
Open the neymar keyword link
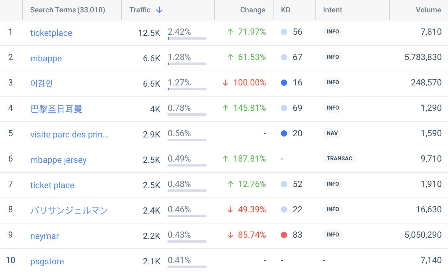[44, 236]
